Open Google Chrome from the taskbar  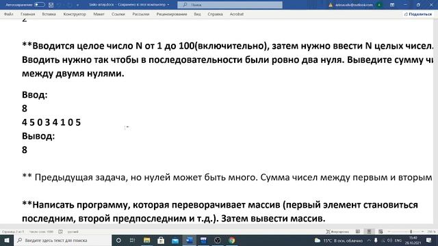pyautogui.click(x=231, y=240)
